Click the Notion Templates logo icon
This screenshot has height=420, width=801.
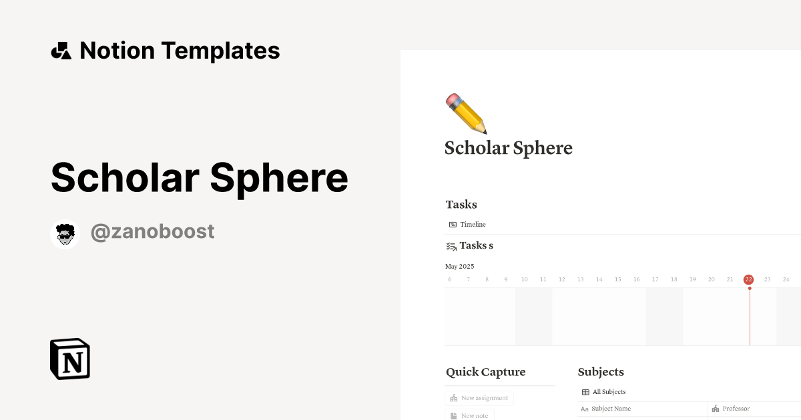[61, 50]
